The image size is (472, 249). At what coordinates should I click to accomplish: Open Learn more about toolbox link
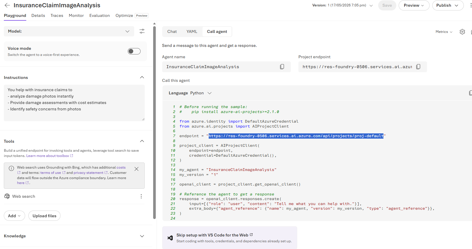(50, 156)
